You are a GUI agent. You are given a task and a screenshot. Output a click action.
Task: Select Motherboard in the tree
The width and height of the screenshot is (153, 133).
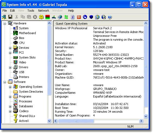coord(27,33)
